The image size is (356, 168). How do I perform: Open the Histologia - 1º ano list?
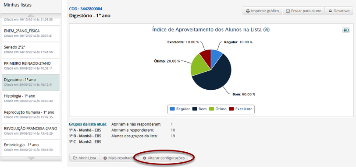tap(31, 99)
